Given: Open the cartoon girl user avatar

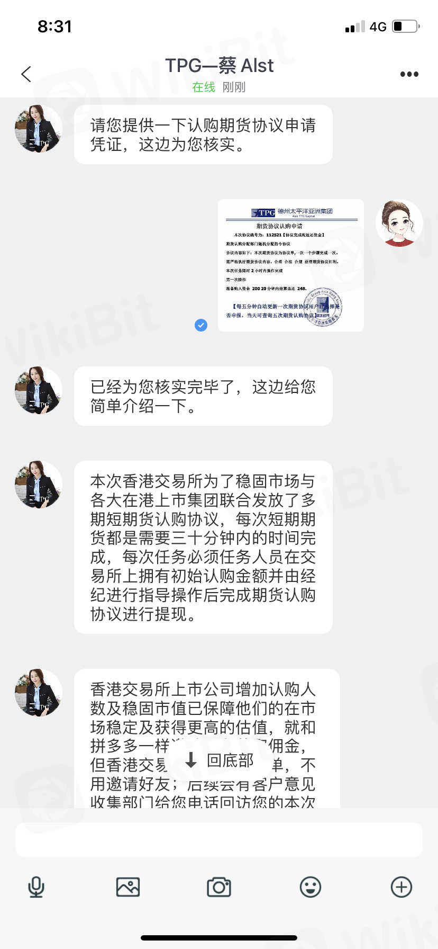Looking at the screenshot, I should tap(399, 223).
